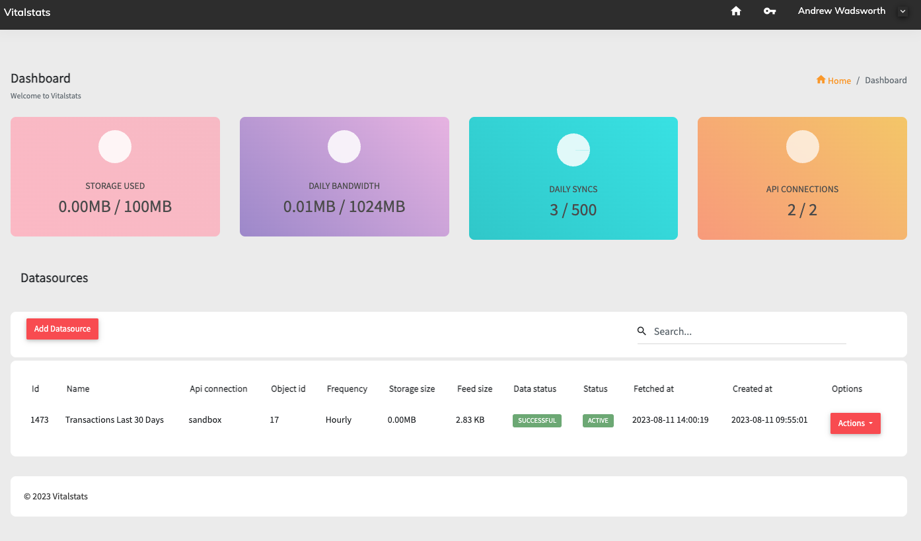This screenshot has width=921, height=541.
Task: Click the Storage Used circle indicator
Action: [115, 147]
